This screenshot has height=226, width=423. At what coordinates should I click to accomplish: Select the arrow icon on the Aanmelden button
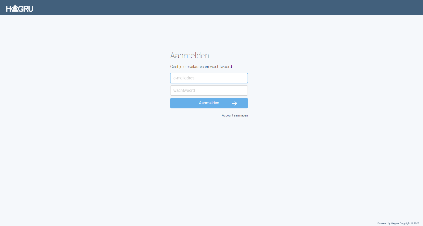235,103
